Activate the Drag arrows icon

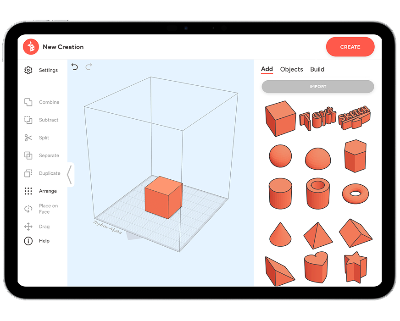(x=28, y=227)
